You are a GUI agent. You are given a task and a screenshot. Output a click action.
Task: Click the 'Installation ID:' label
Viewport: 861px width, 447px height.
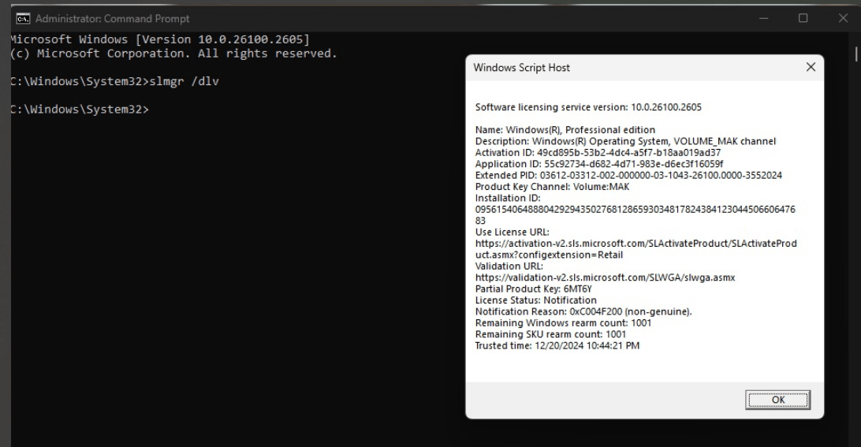(x=508, y=198)
